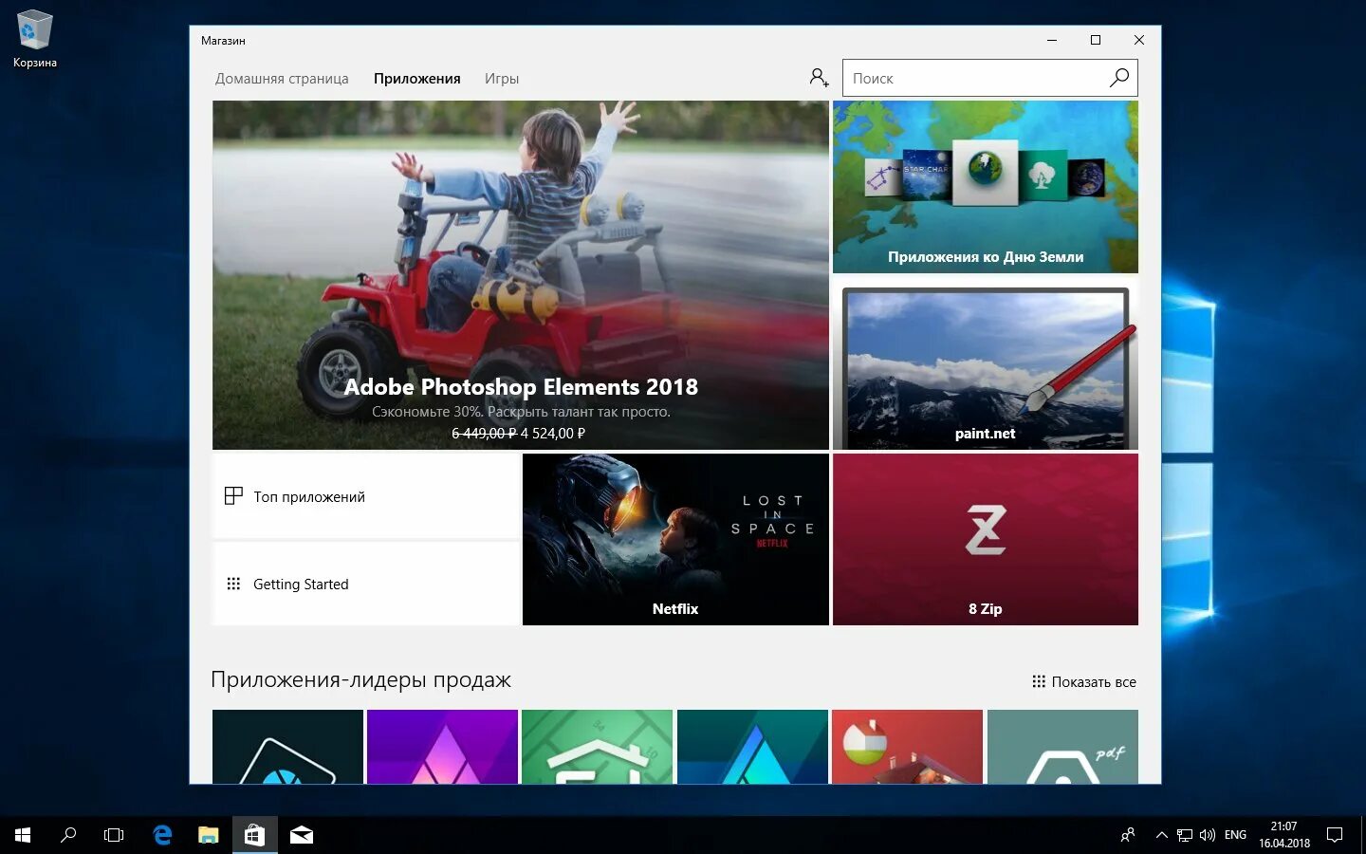
Task: Open the Recycle Bin desktop icon
Action: [x=35, y=39]
